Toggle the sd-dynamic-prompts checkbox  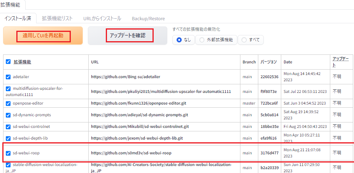8,115
